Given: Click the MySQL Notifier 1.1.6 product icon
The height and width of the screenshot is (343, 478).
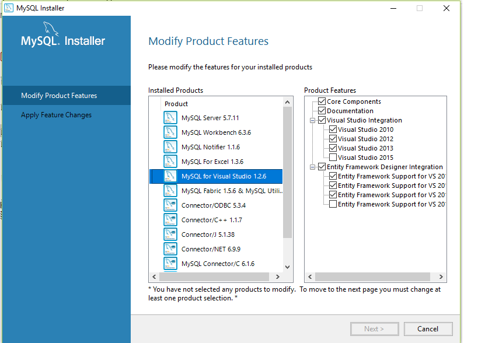Looking at the screenshot, I should 170,147.
